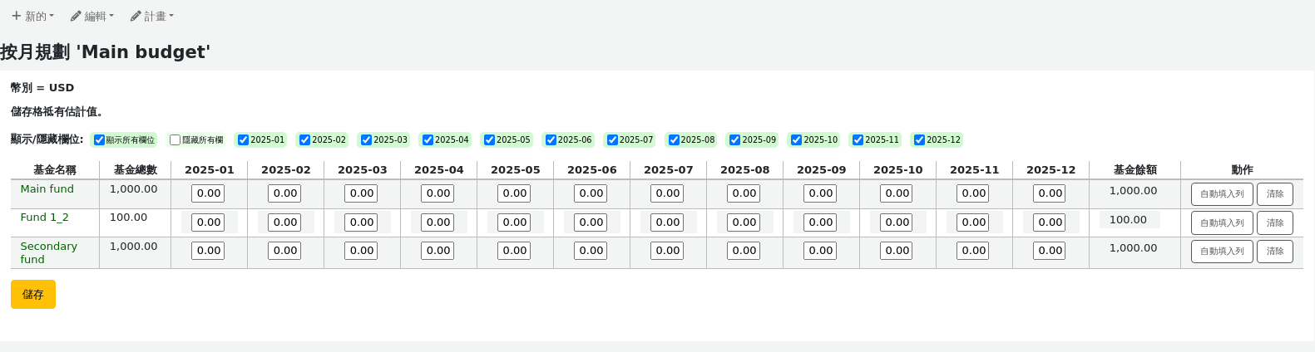Image resolution: width=1315 pixels, height=352 pixels.
Task: Click the pencil icon beside 編輯
Action: [76, 16]
